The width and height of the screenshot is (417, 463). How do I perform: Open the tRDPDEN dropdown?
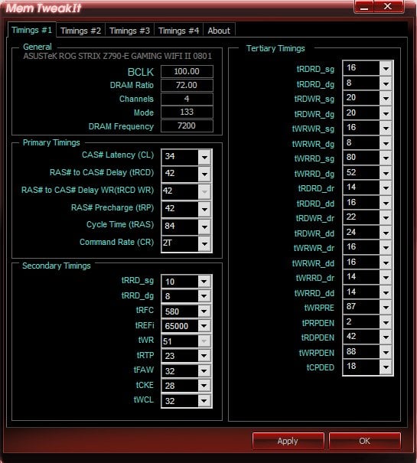pos(386,337)
